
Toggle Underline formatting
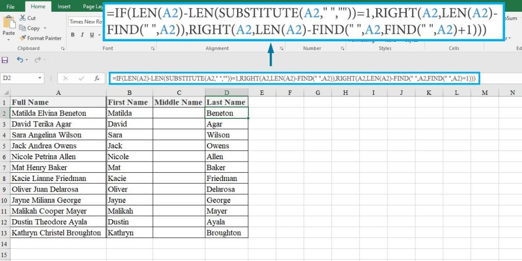91,35
